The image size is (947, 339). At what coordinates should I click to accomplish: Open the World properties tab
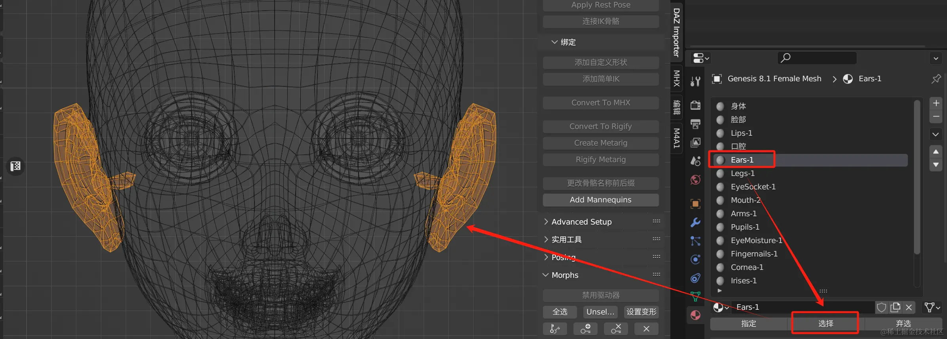[x=695, y=180]
